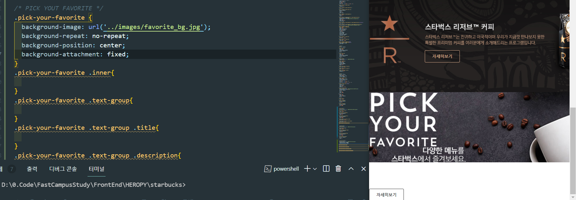Kill the terminal using the trash icon
Screen dimensions: 576x200
[338, 168]
